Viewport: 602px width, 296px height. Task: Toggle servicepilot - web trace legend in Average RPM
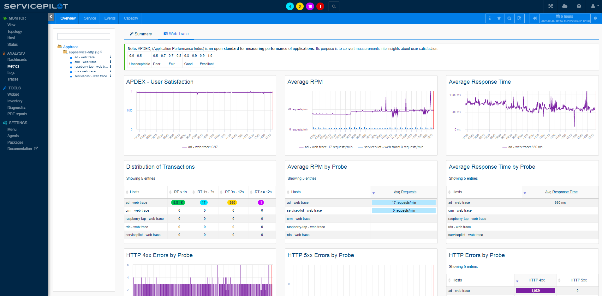click(x=391, y=147)
